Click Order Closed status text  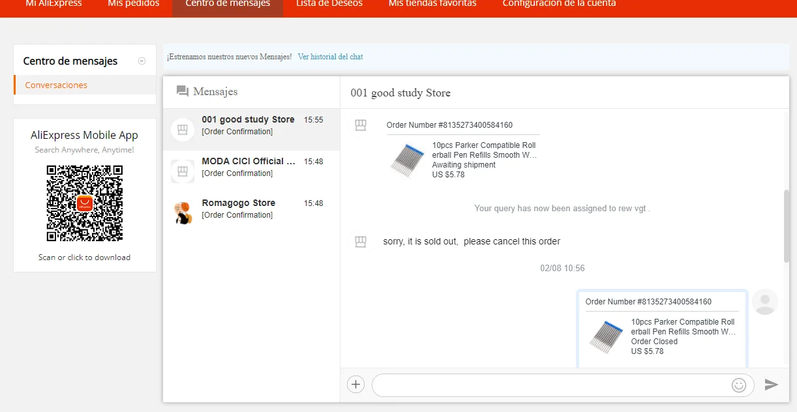click(654, 342)
